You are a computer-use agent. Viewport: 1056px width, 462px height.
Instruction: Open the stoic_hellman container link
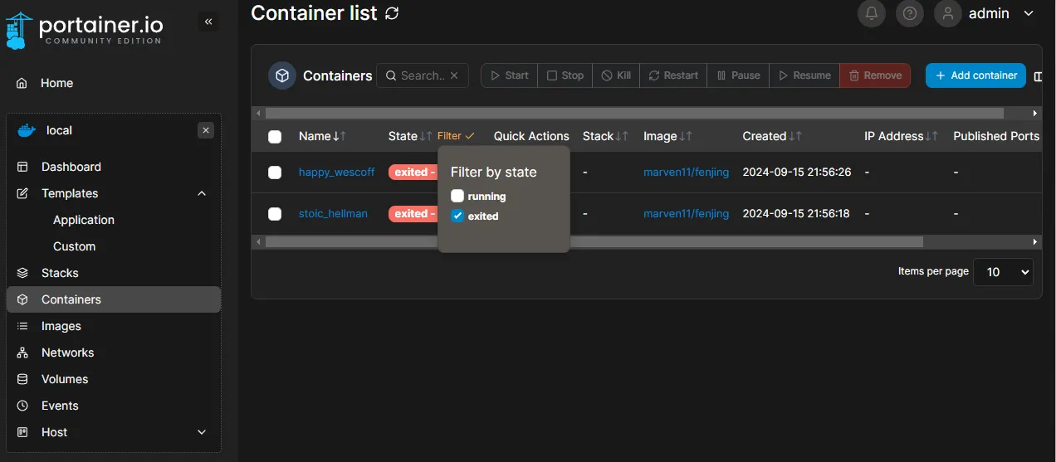tap(333, 214)
